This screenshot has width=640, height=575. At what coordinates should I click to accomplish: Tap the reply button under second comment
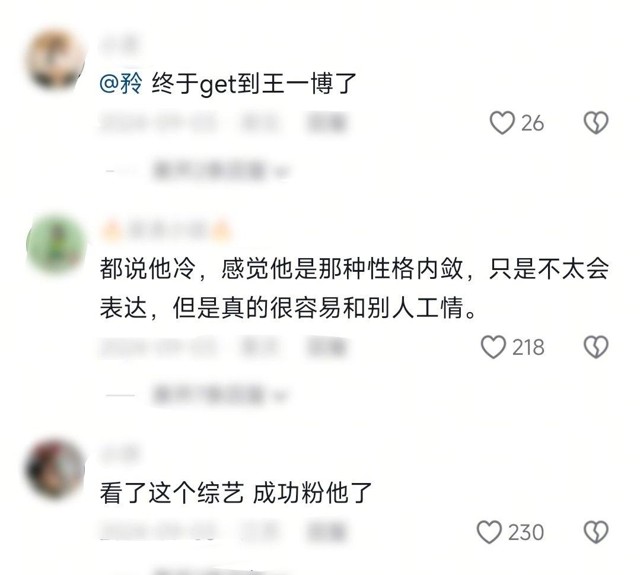point(327,347)
